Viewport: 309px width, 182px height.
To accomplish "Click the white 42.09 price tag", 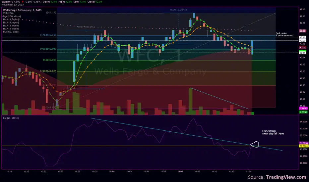I will [302, 41].
